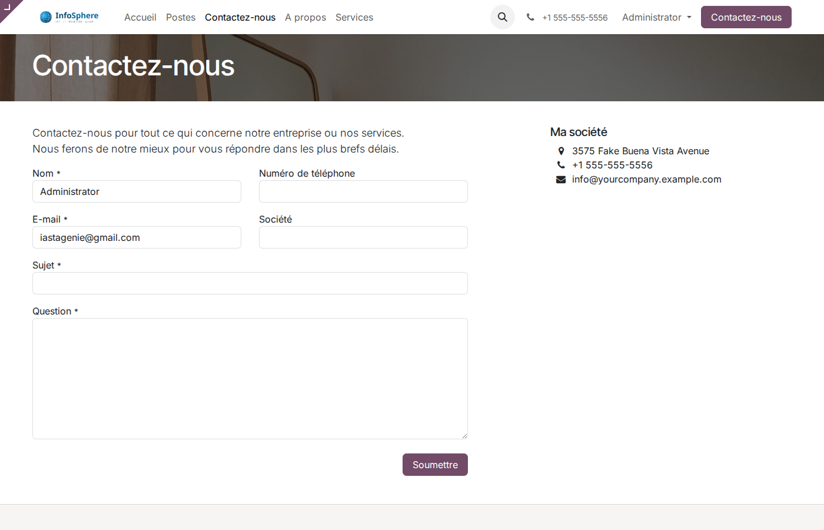
Task: Open the Services menu item
Action: pos(354,17)
